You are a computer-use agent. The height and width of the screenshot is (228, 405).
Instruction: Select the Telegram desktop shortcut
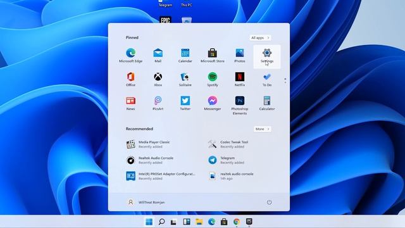(x=165, y=3)
